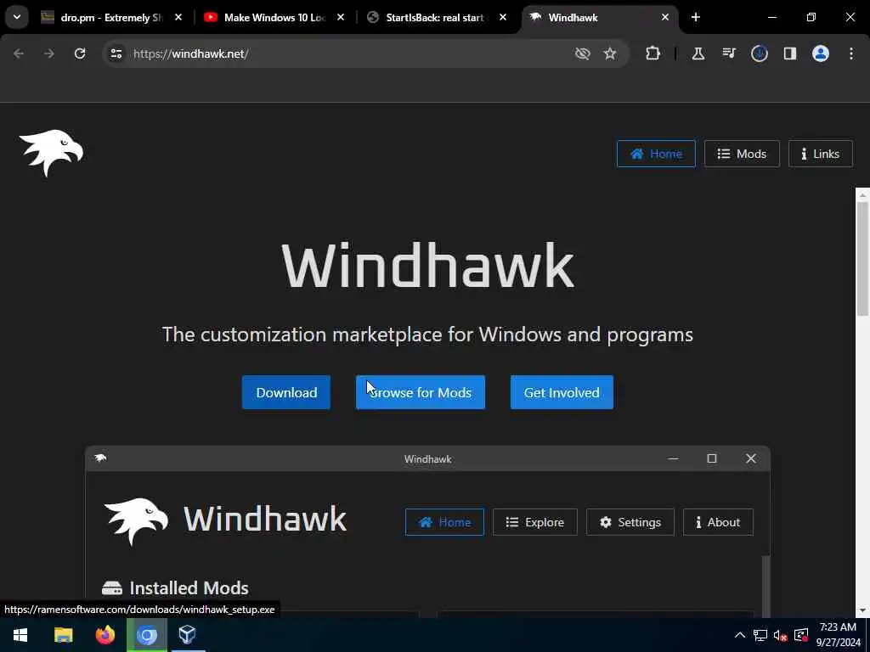870x652 pixels.
Task: Click the network icon in system tray
Action: pos(760,635)
